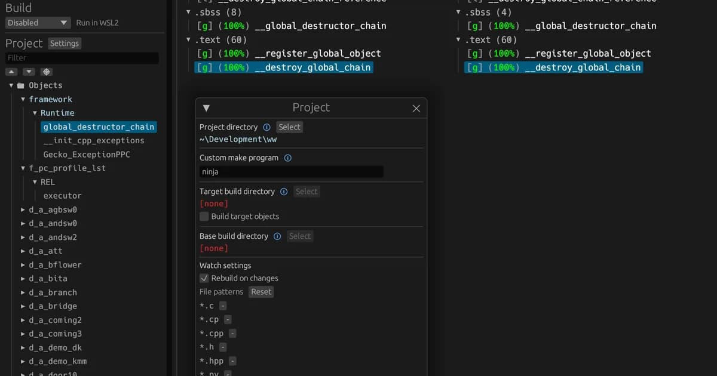Open project Settings button
717x376 pixels.
click(65, 44)
